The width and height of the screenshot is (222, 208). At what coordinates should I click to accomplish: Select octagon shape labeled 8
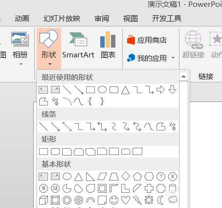tap(173, 177)
